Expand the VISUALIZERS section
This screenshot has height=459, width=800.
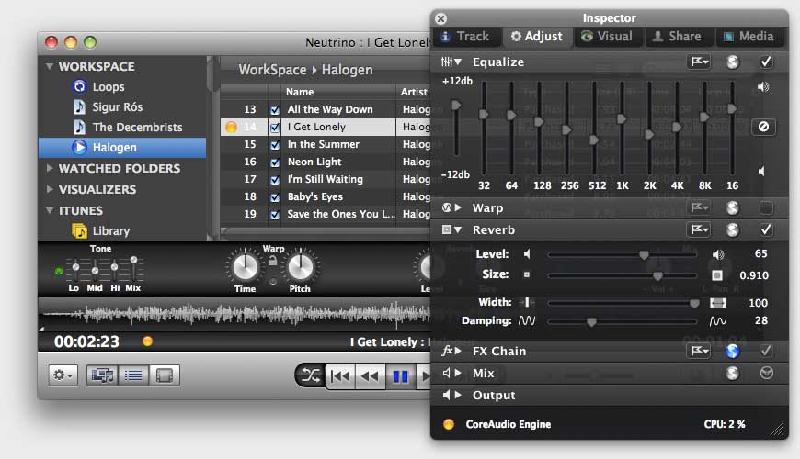click(x=50, y=189)
